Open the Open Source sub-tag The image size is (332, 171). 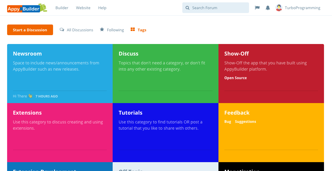[x=235, y=78]
